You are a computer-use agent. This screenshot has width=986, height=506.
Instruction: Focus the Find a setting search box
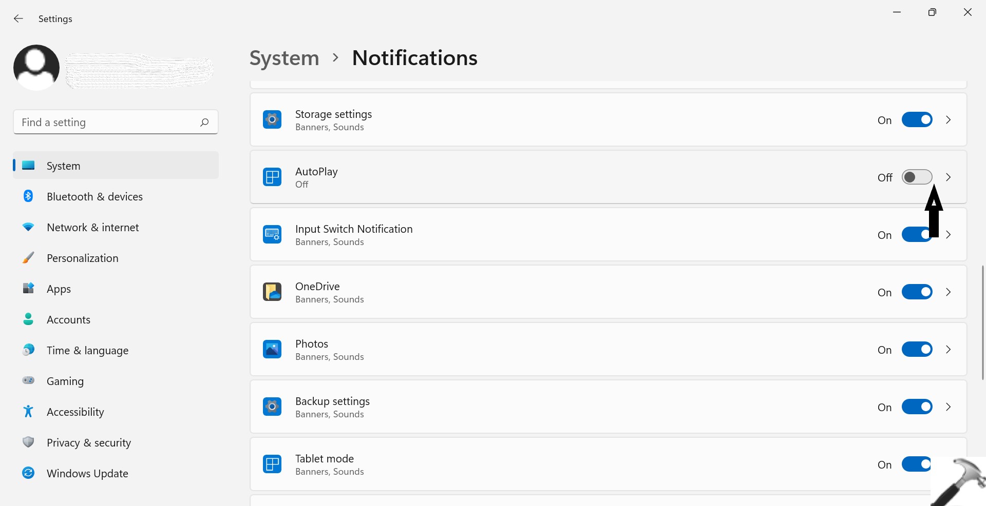coord(108,122)
